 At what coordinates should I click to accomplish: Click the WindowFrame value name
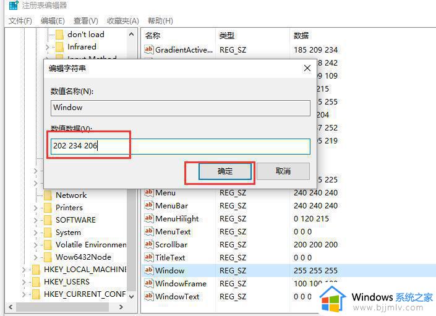coord(181,283)
